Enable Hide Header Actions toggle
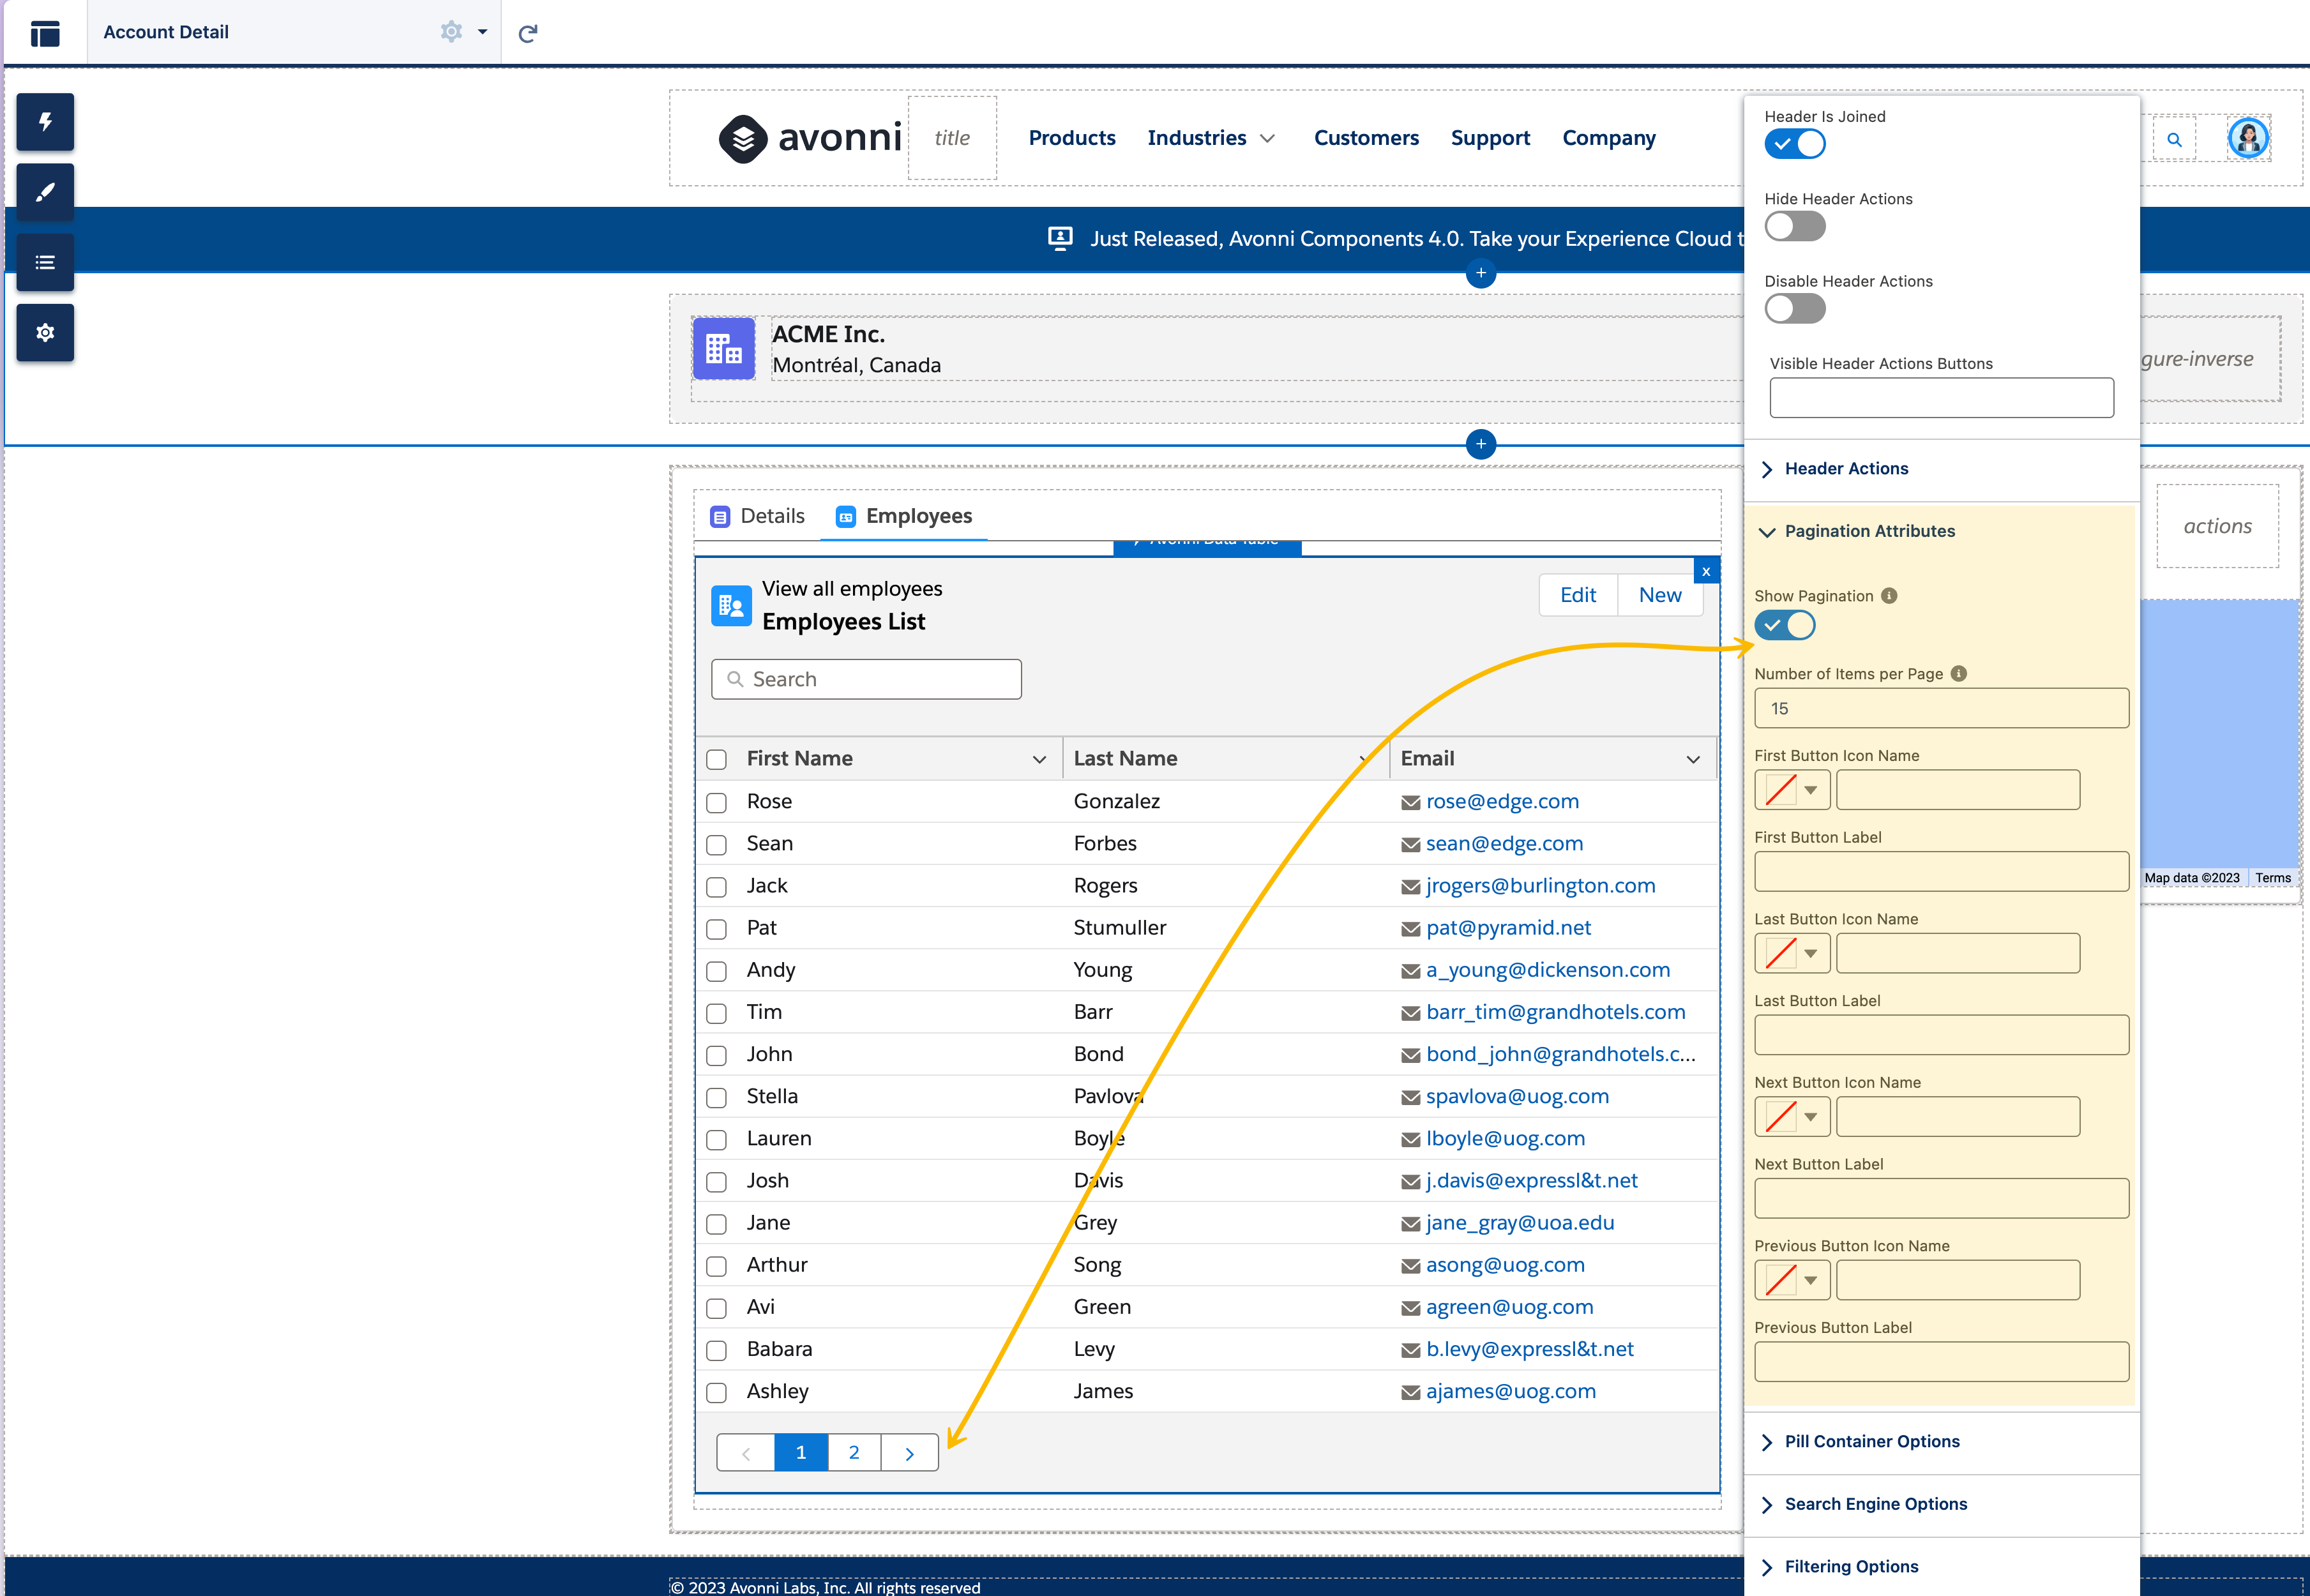 point(1794,227)
